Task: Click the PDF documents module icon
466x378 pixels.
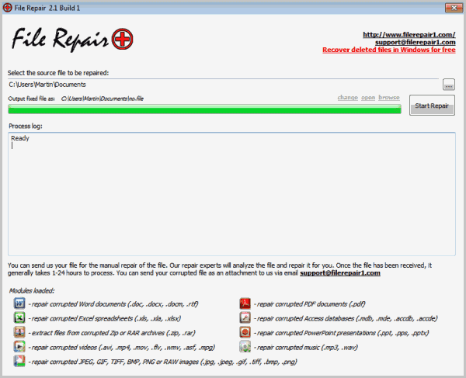Action: 245,303
